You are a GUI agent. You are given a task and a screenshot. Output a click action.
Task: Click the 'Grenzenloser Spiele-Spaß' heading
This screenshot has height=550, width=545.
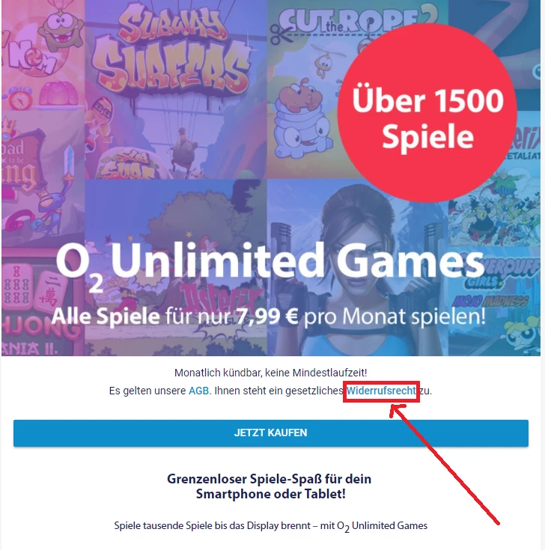270,486
